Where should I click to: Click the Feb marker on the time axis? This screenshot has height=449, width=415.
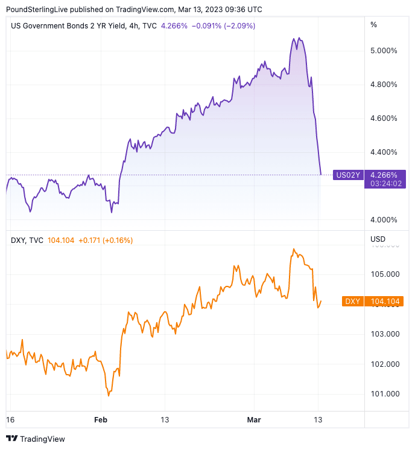100,419
